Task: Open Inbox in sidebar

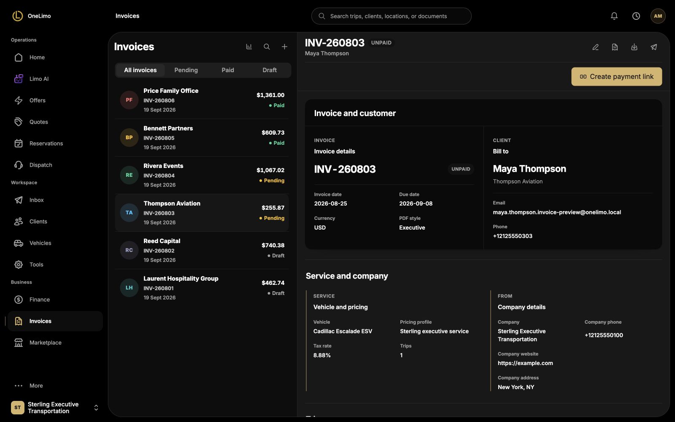Action: pyautogui.click(x=55, y=200)
